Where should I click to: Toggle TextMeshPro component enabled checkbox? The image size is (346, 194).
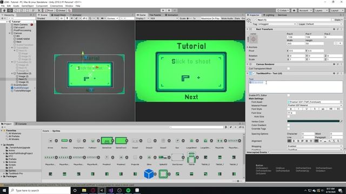(254, 73)
